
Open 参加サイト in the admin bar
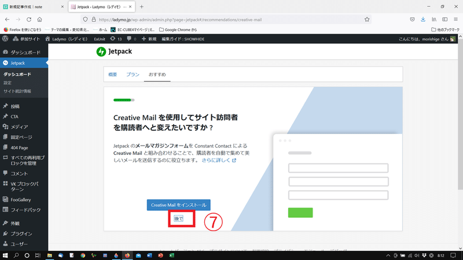[26, 39]
